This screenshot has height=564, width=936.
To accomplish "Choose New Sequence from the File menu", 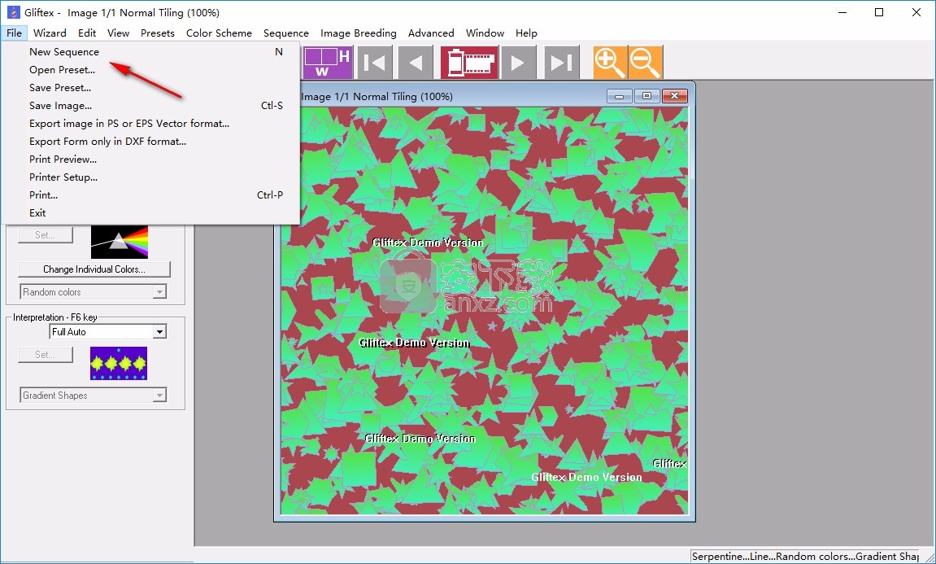I will (x=150, y=52).
